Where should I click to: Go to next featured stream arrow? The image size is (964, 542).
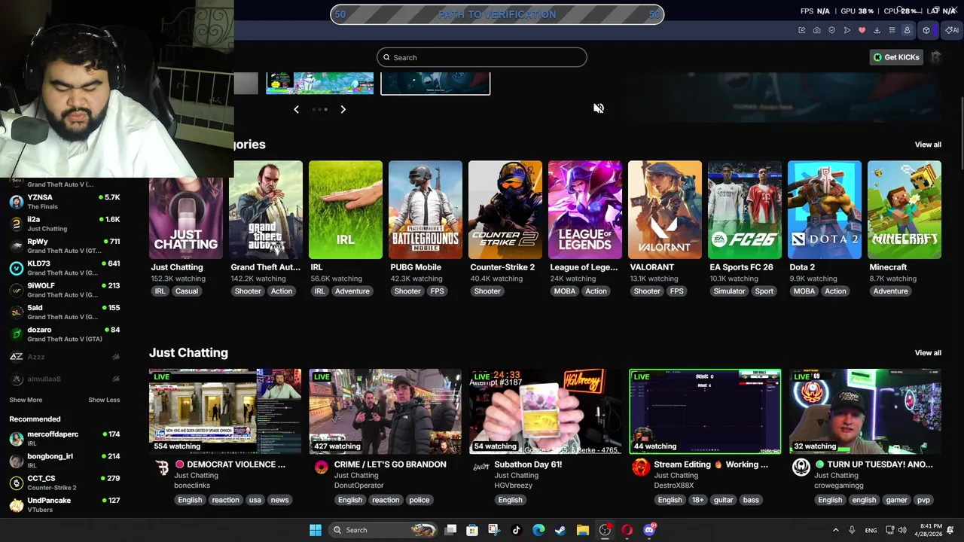point(343,109)
